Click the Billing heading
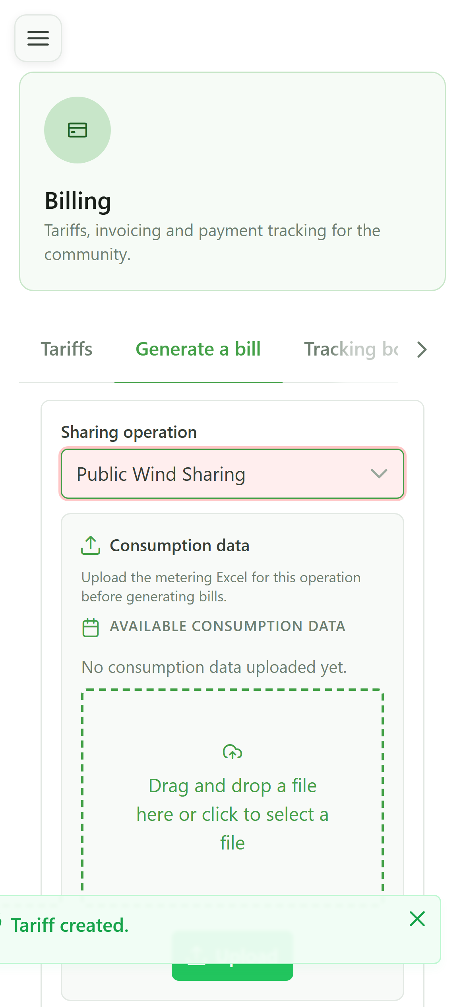The width and height of the screenshot is (465, 1007). tap(78, 200)
